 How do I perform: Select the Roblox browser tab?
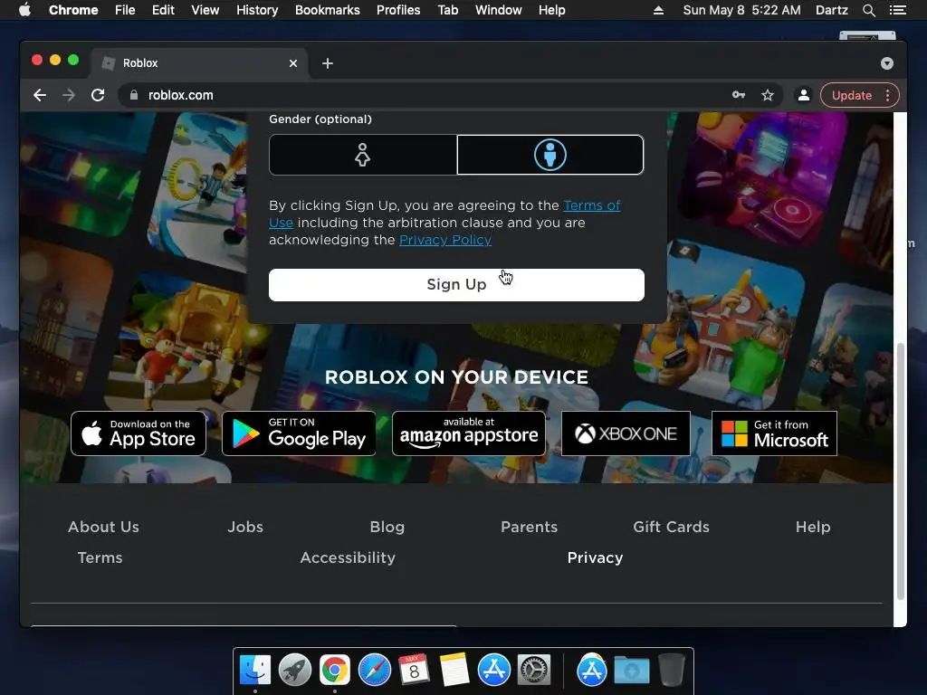(x=198, y=63)
